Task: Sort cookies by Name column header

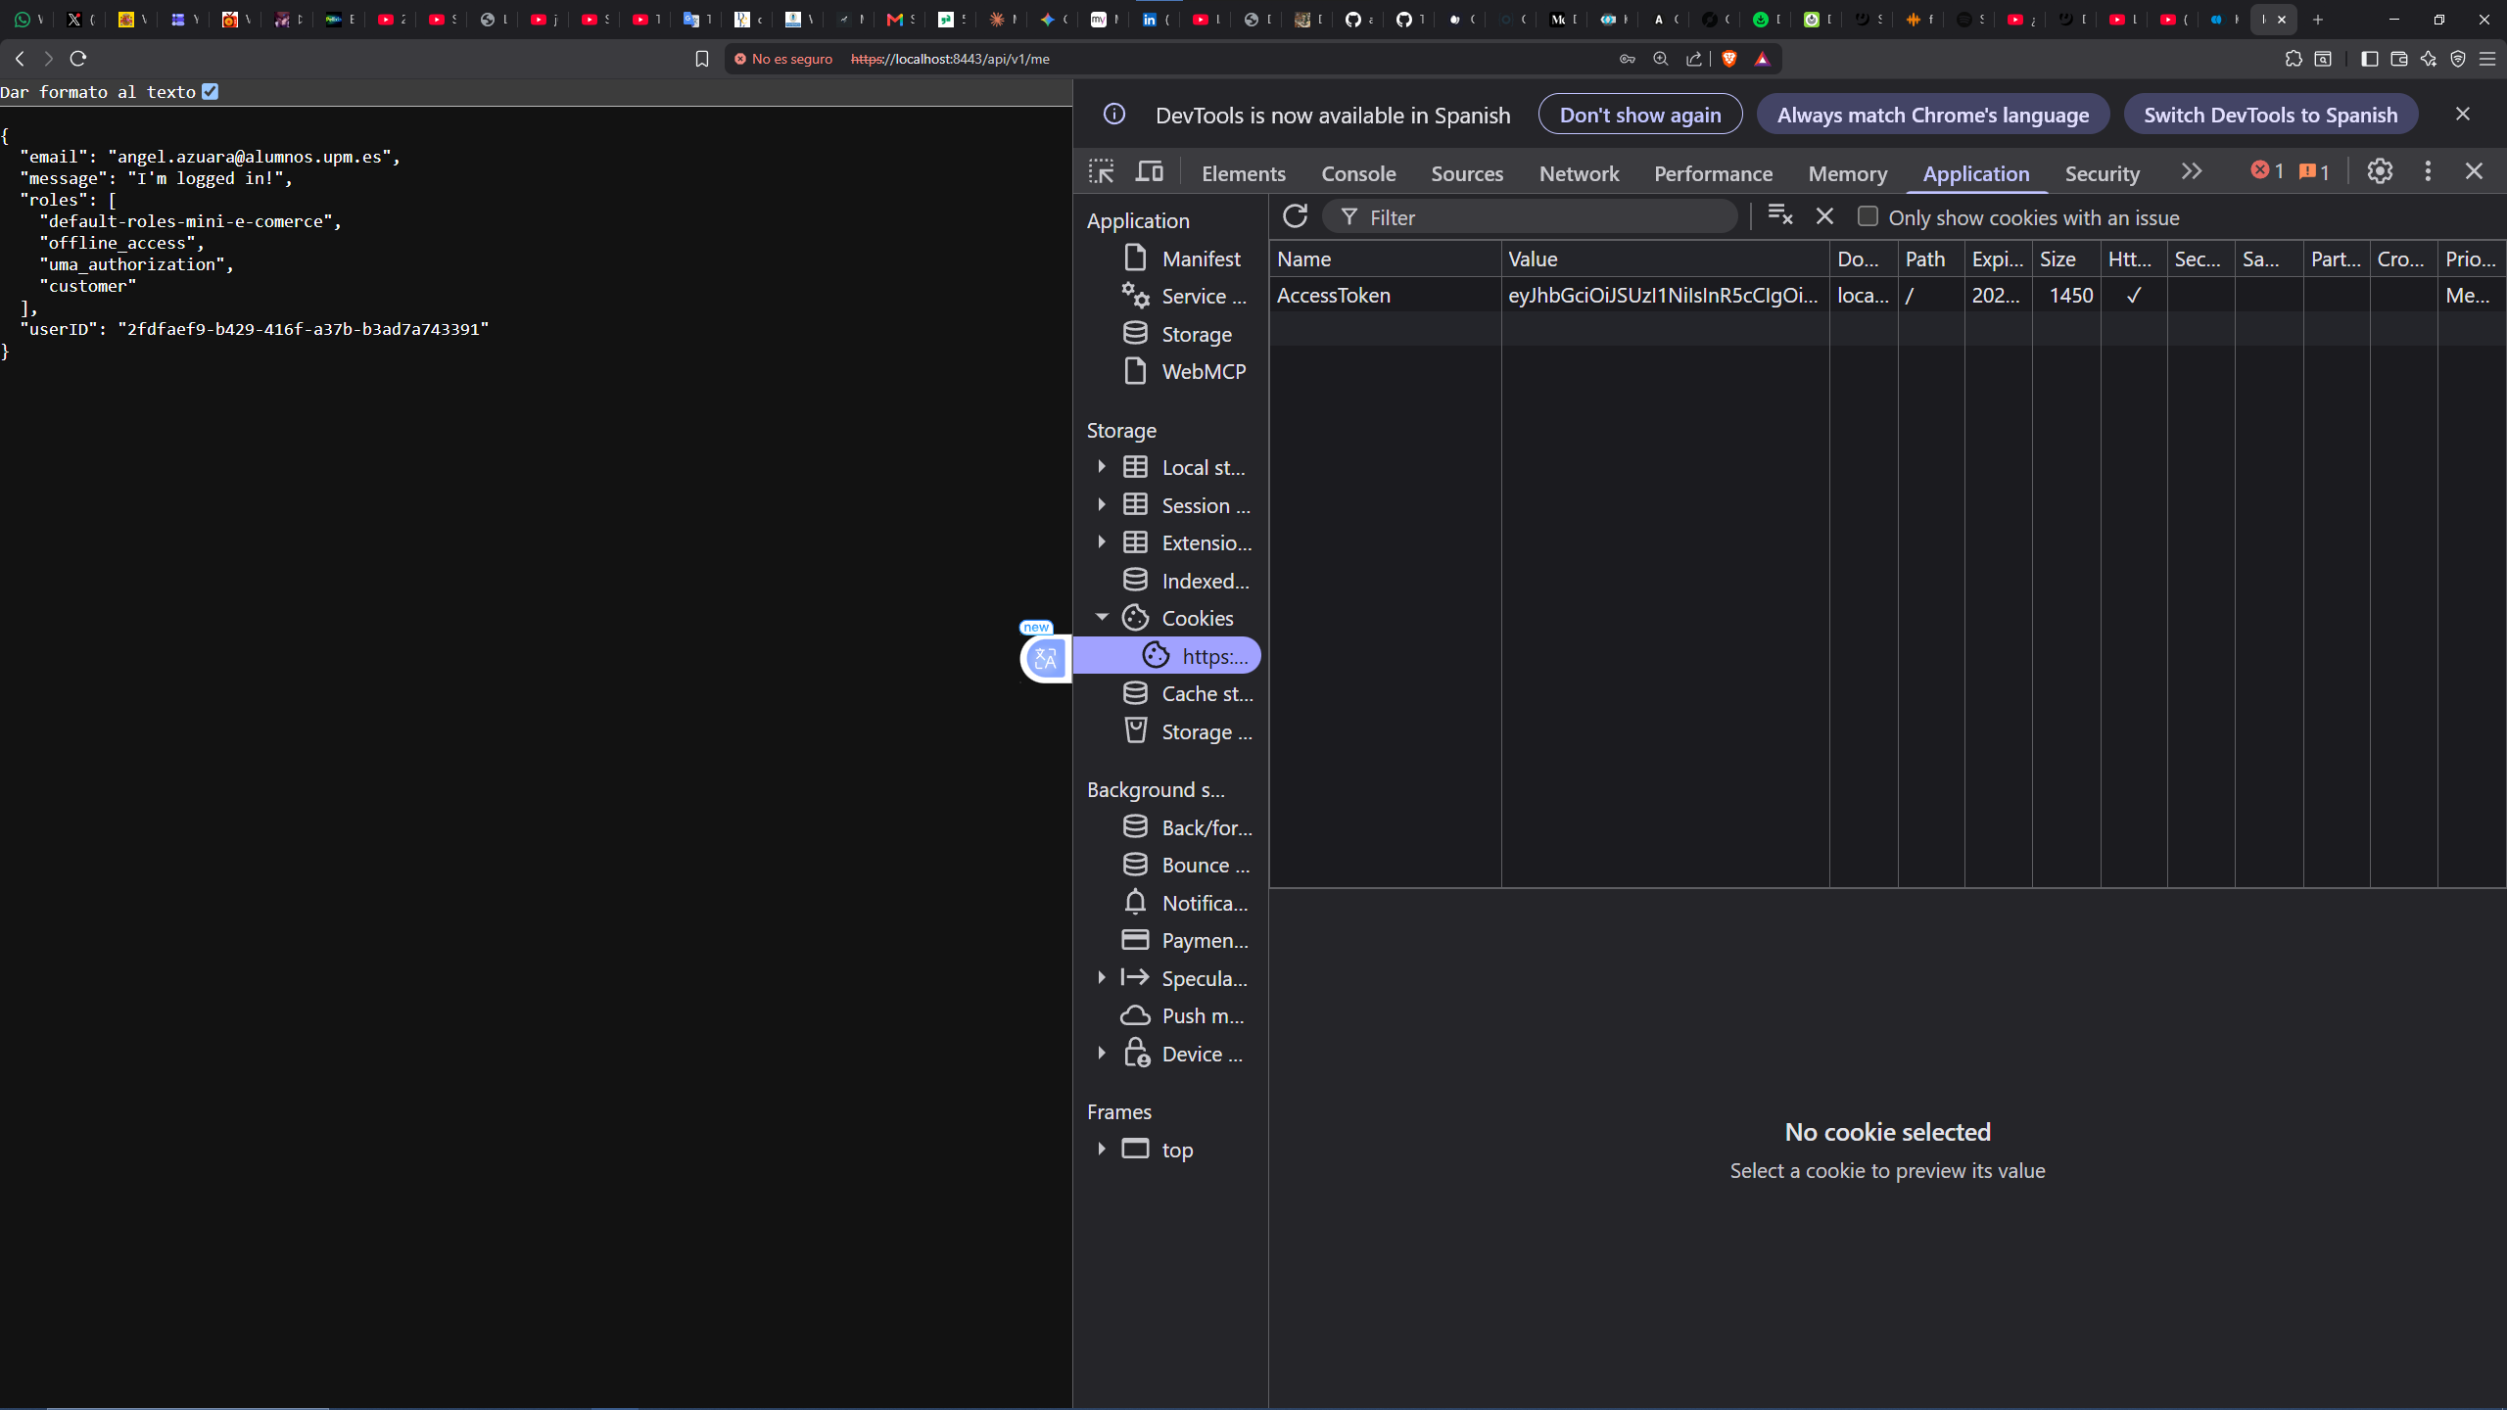Action: pos(1386,258)
